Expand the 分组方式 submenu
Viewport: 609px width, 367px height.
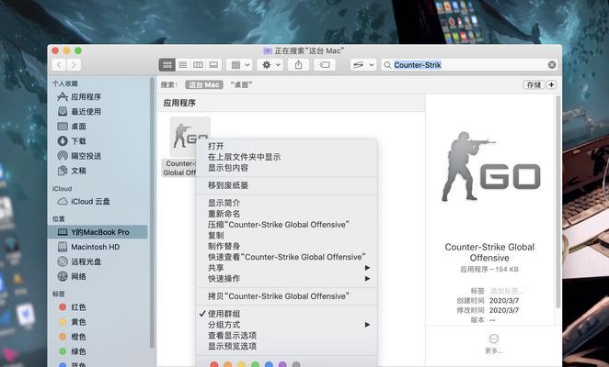[287, 325]
